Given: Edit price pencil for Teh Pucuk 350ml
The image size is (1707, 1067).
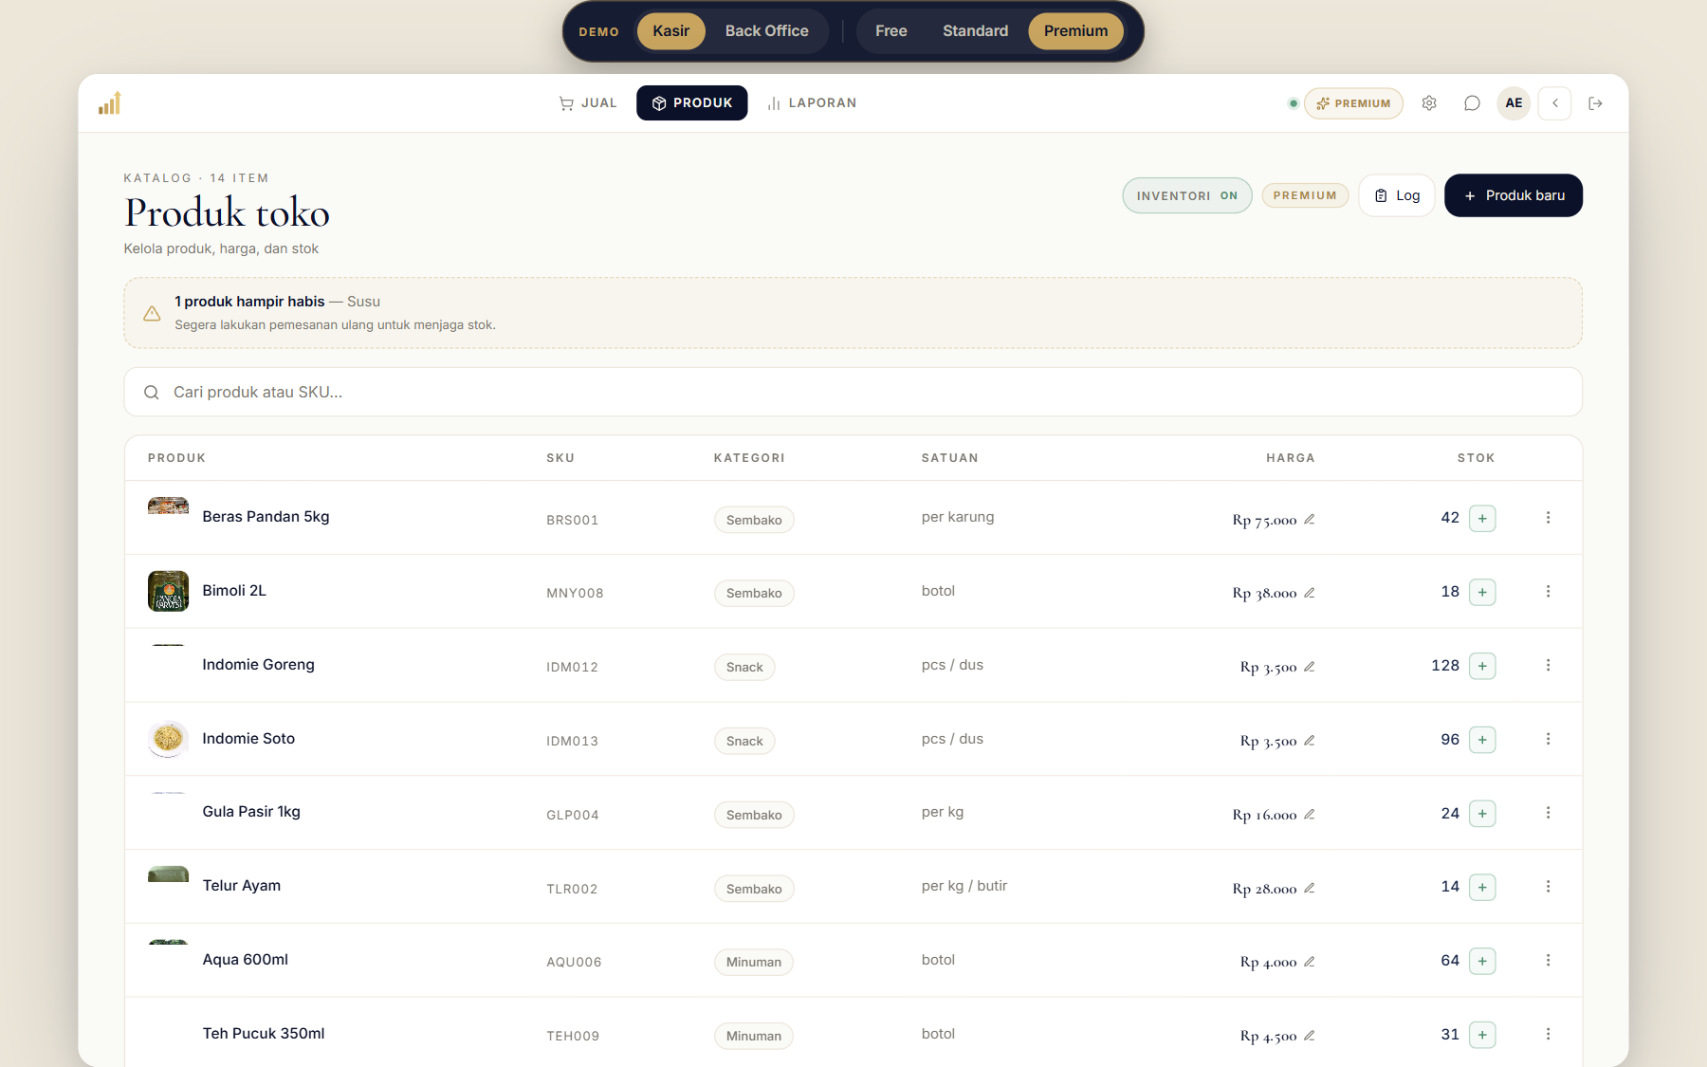Looking at the screenshot, I should 1309,1036.
